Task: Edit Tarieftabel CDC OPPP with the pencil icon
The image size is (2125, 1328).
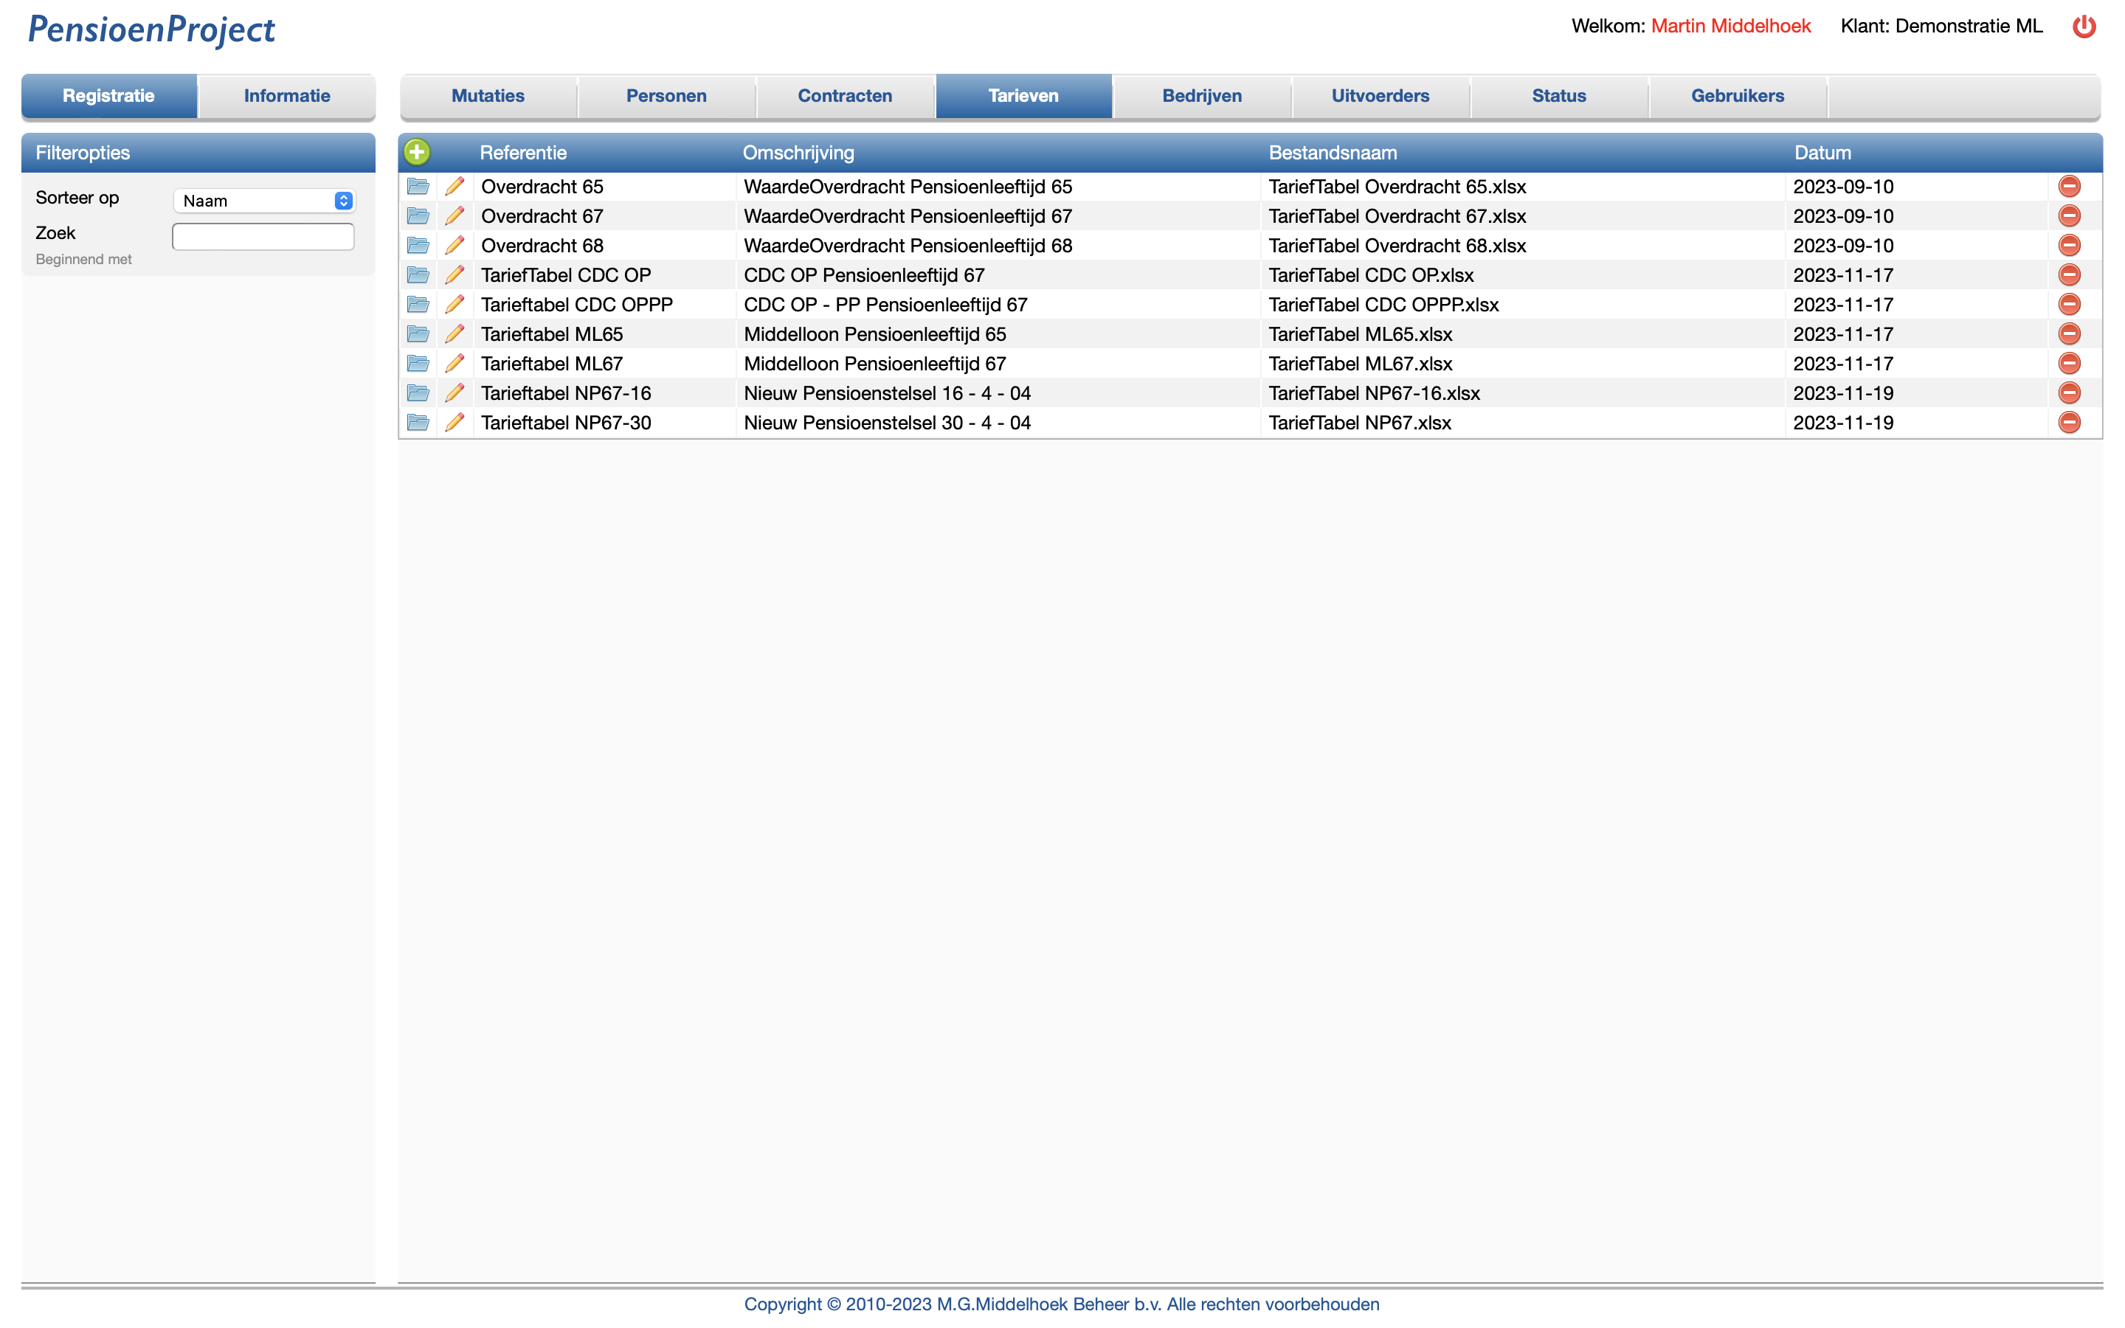Action: click(454, 305)
